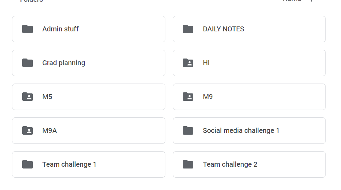Image resolution: width=341 pixels, height=190 pixels.
Task: Select the HI folder label
Action: coord(206,63)
